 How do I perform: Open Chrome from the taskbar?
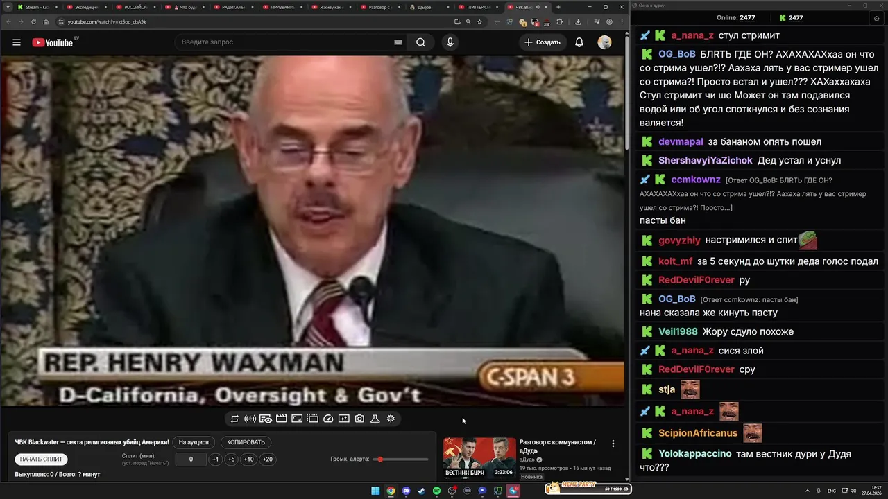(391, 491)
